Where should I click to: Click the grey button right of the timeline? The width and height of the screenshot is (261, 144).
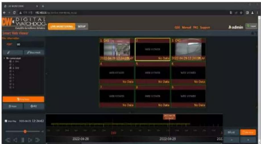[231, 133]
